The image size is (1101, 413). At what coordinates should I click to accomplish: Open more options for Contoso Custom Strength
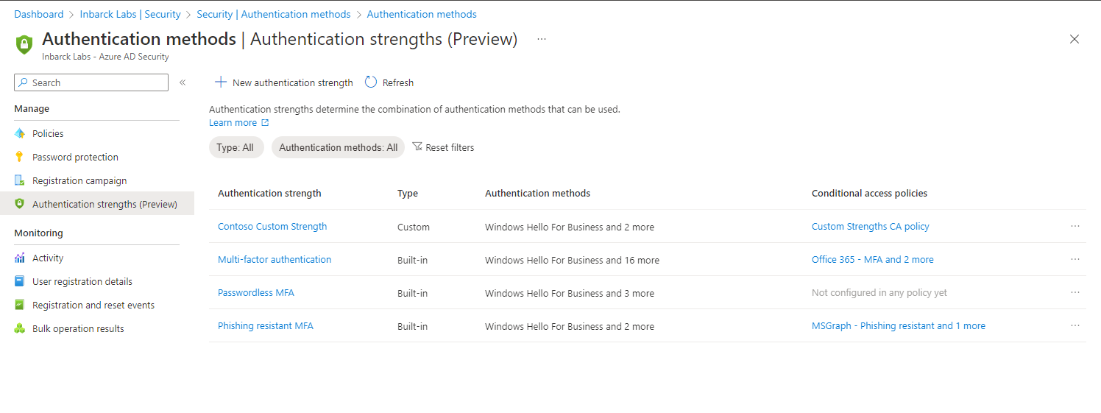[x=1075, y=226]
